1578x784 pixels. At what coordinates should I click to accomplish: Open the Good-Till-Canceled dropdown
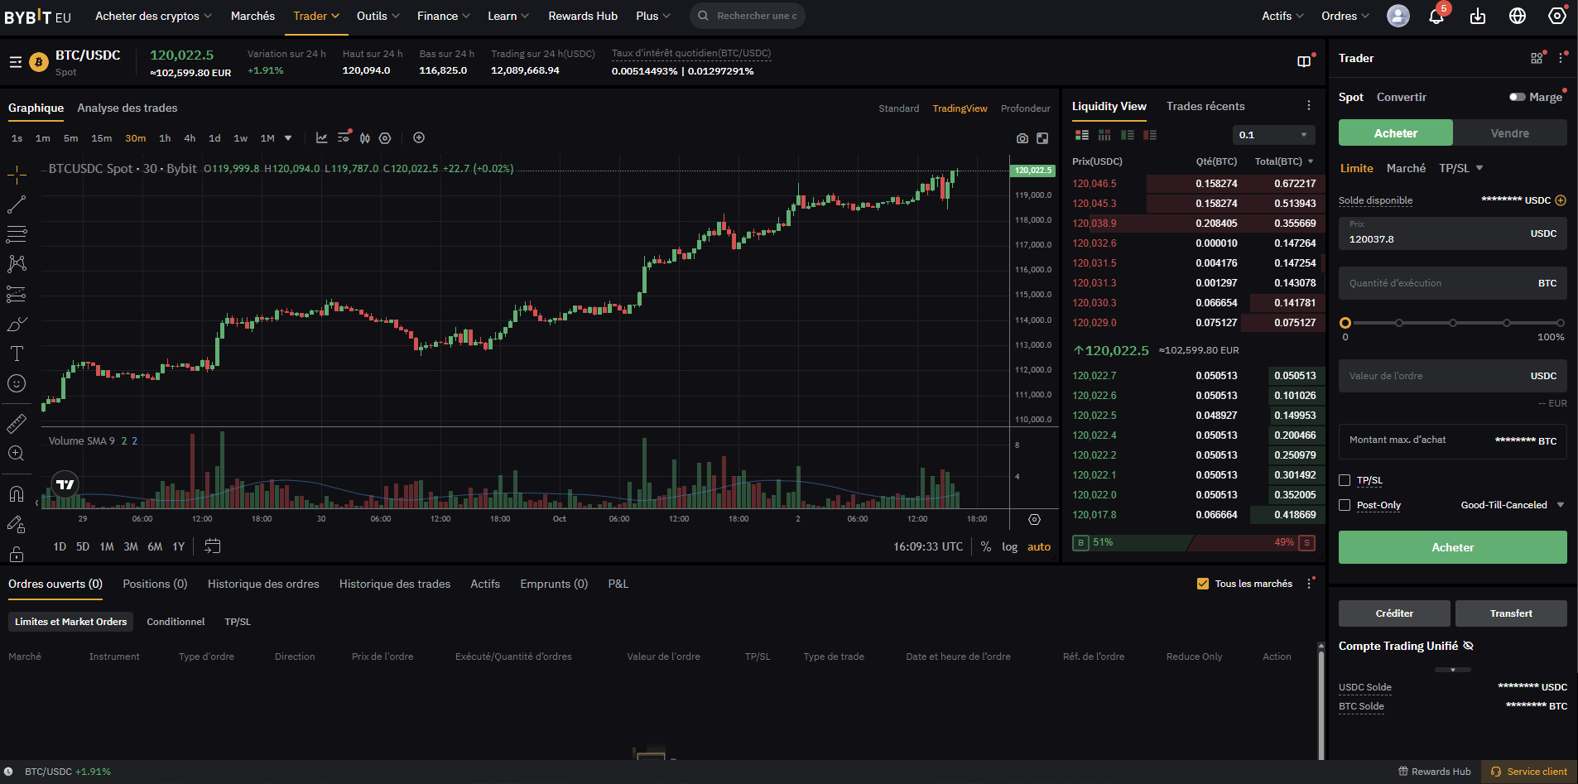(1510, 504)
